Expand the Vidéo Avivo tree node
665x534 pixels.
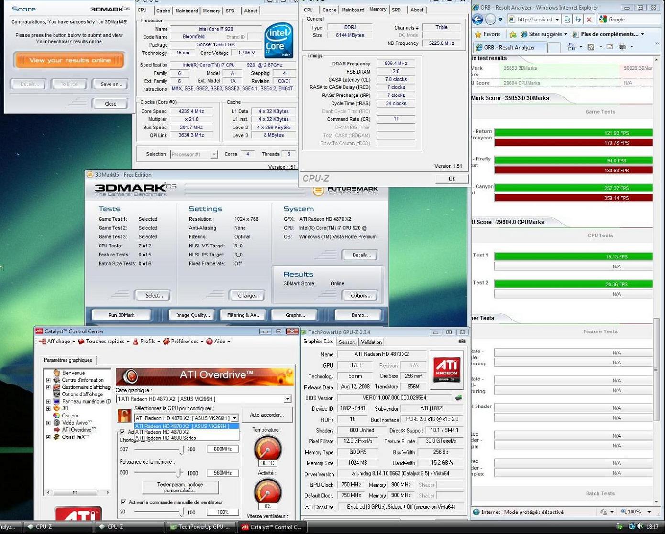[x=48, y=423]
